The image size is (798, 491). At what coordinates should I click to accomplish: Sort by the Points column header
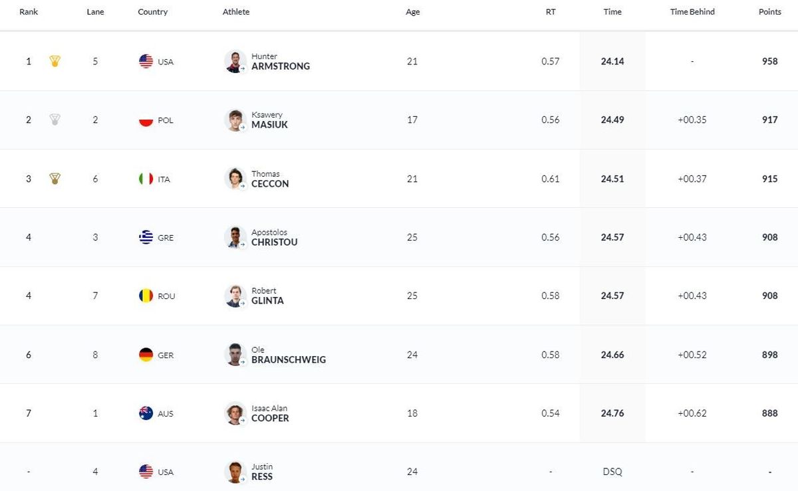770,12
